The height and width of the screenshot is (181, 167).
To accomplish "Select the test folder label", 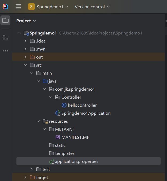I will (x=46, y=170).
